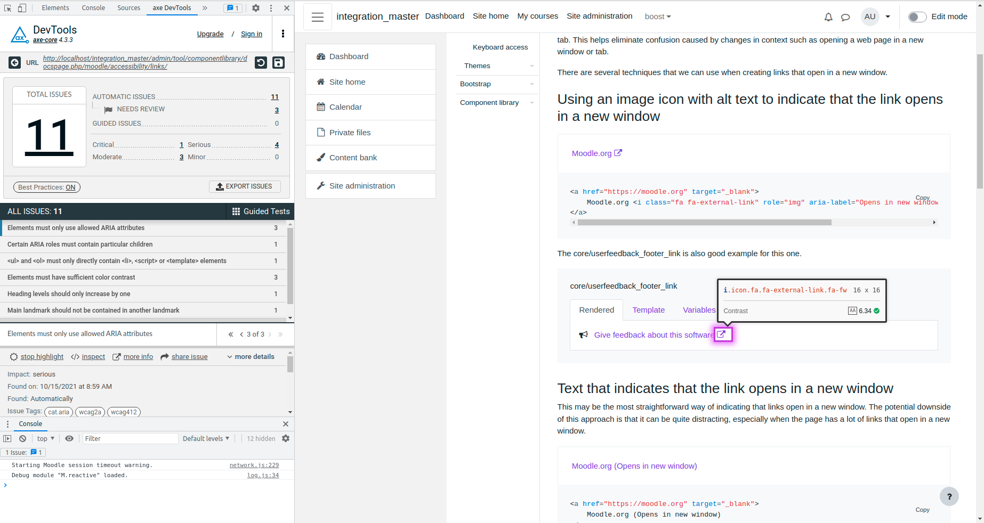The height and width of the screenshot is (523, 984).
Task: Open Content bank in side navigation
Action: (370, 158)
